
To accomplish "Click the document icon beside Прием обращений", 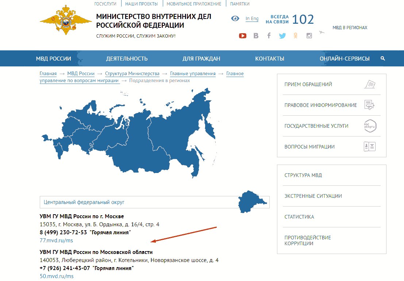I will click(x=370, y=84).
